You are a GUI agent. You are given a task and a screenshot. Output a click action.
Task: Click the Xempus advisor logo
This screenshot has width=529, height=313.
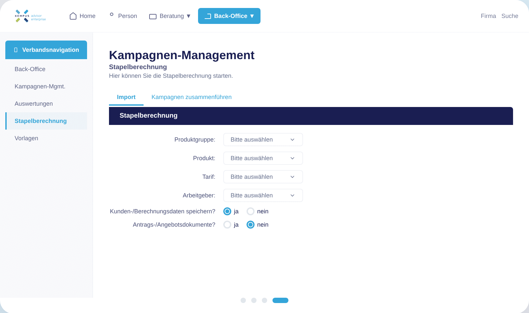[30, 16]
